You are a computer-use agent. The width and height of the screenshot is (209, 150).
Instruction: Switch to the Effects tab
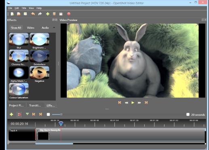(x=51, y=106)
